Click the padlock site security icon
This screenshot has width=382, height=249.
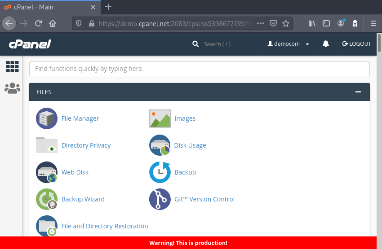coord(92,23)
